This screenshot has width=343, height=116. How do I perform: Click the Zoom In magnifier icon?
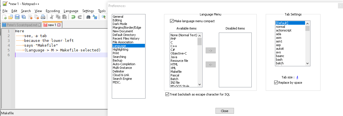104,17
